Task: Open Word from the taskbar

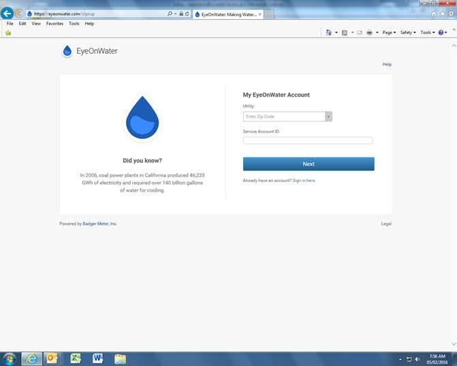Action: [x=97, y=359]
